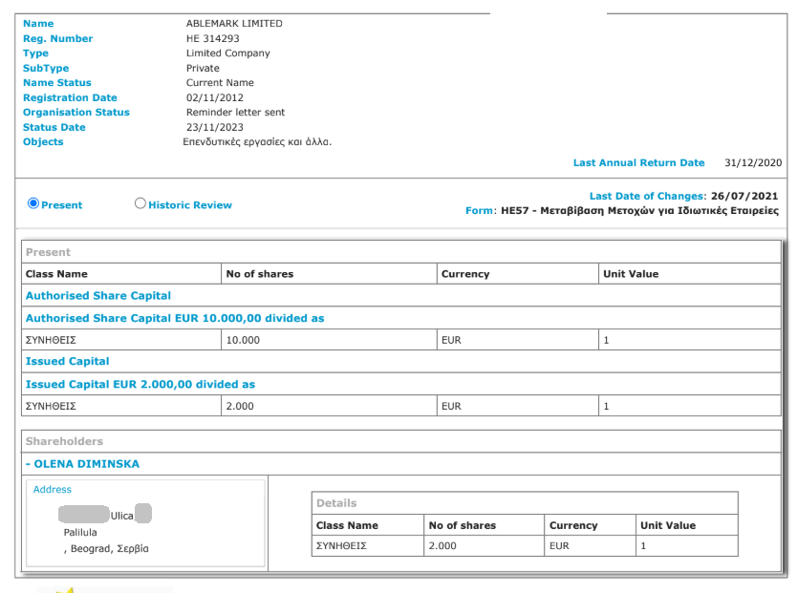
Task: Click ΣΥΝΗΘΕΙΣ in the issued capital row
Action: tap(51, 407)
